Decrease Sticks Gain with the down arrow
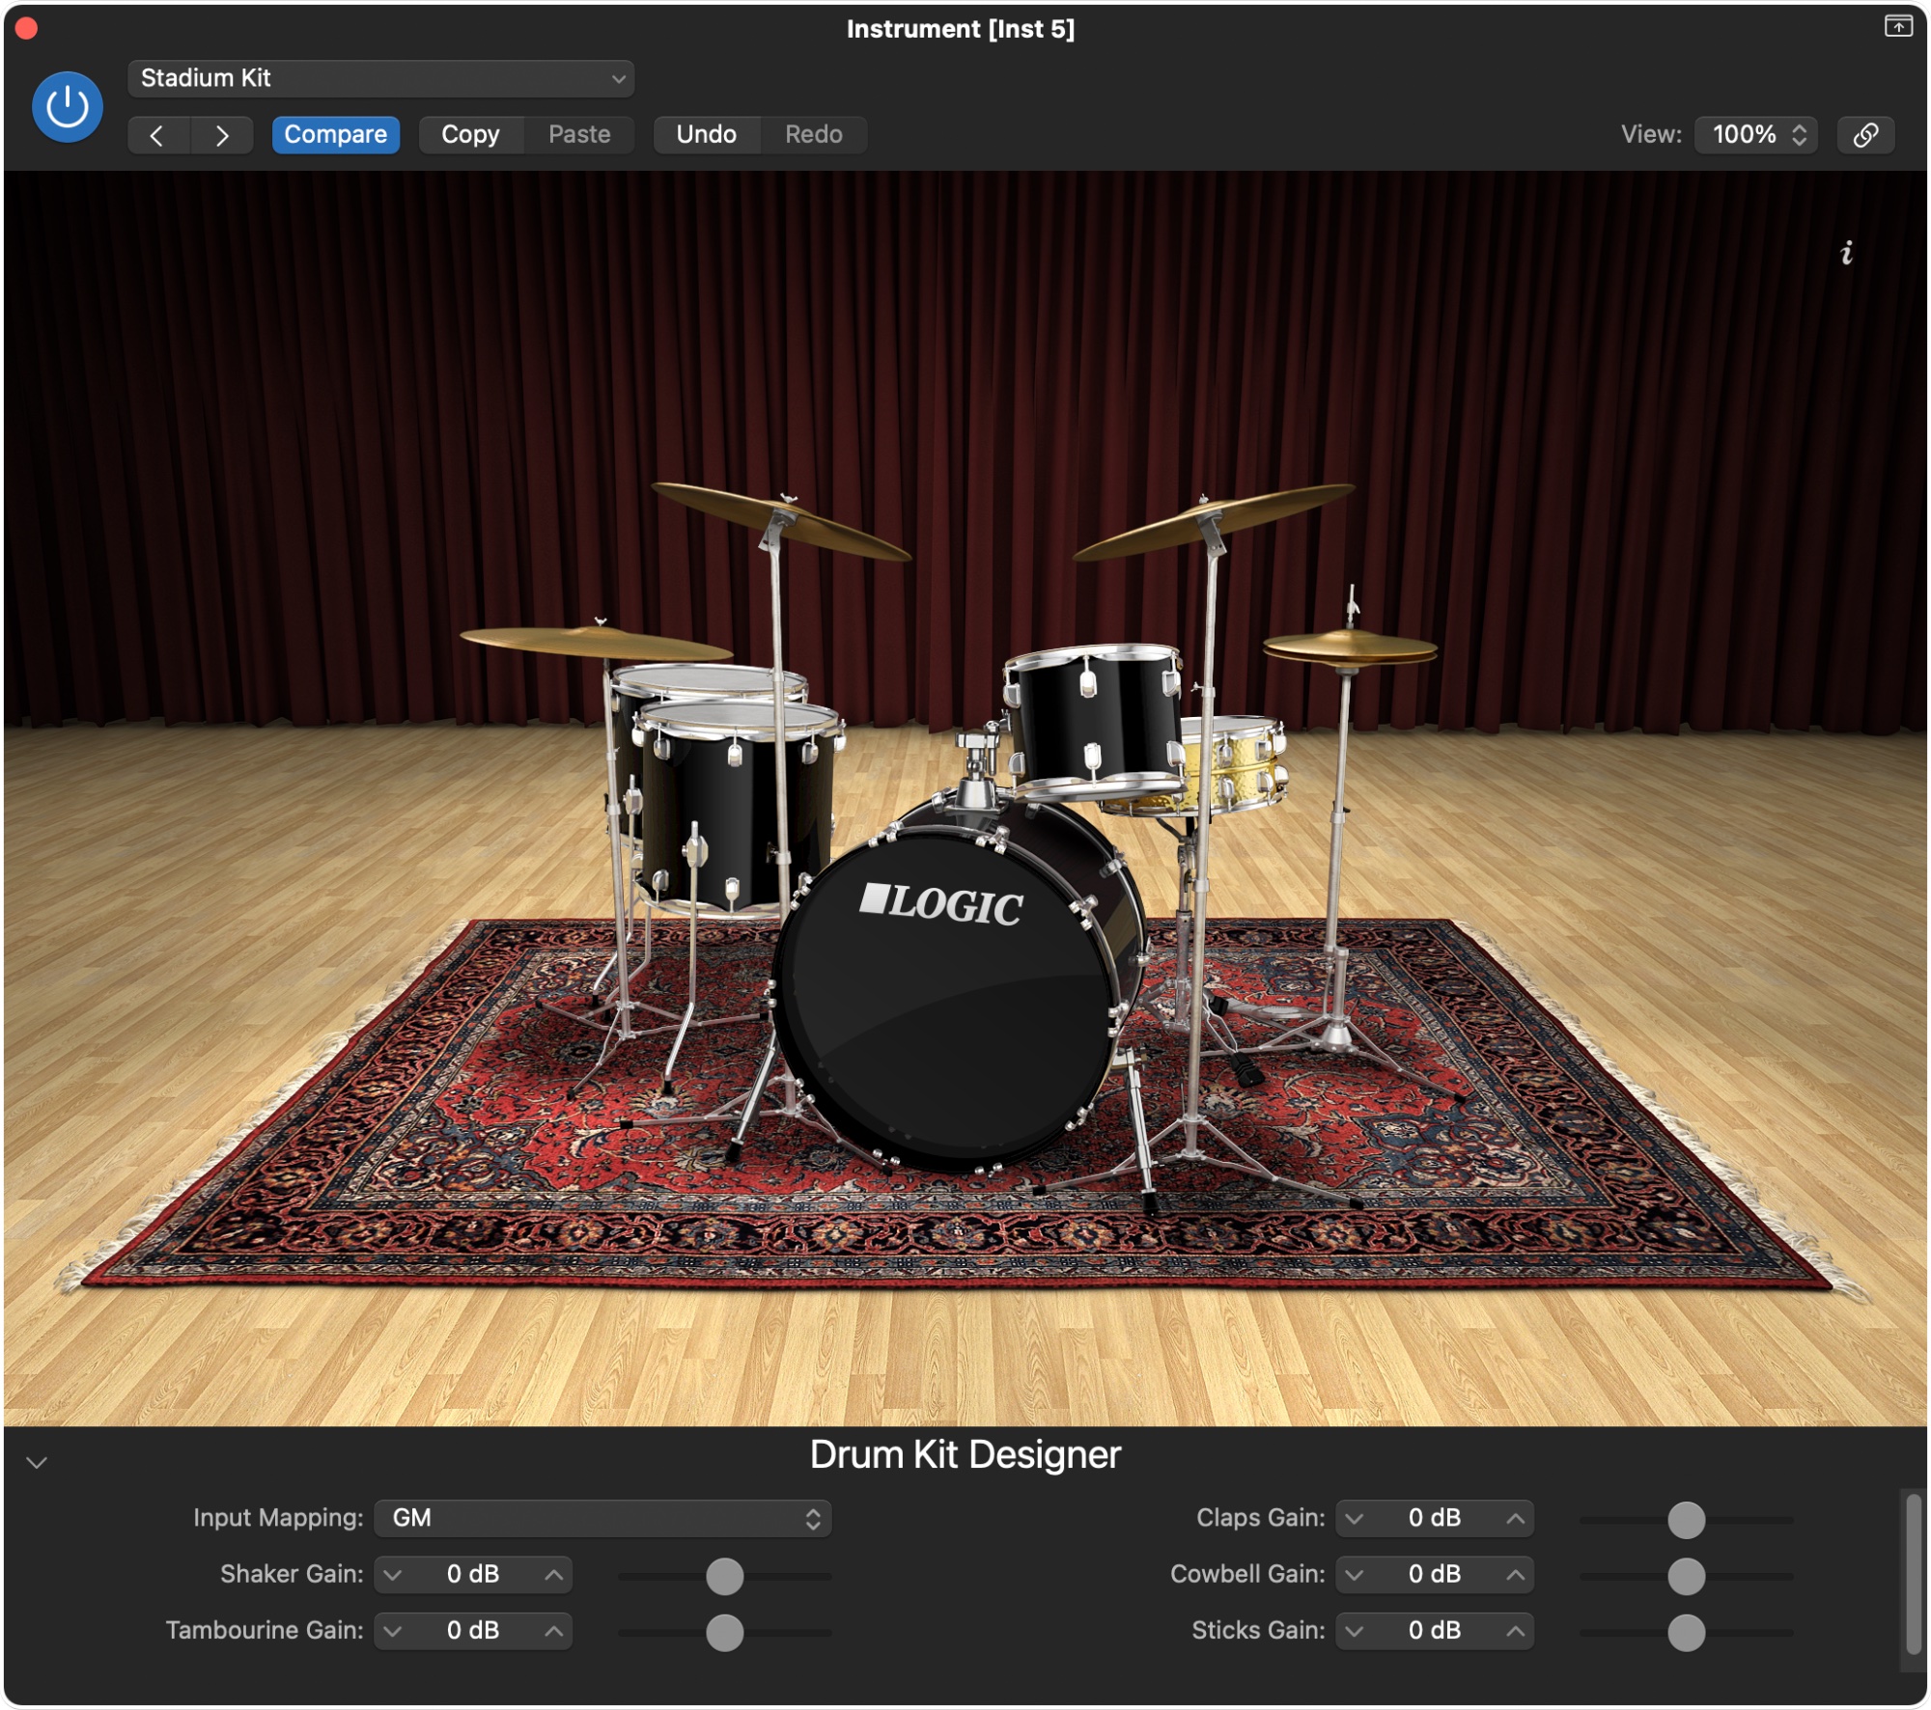Image resolution: width=1931 pixels, height=1710 pixels. [1355, 1631]
